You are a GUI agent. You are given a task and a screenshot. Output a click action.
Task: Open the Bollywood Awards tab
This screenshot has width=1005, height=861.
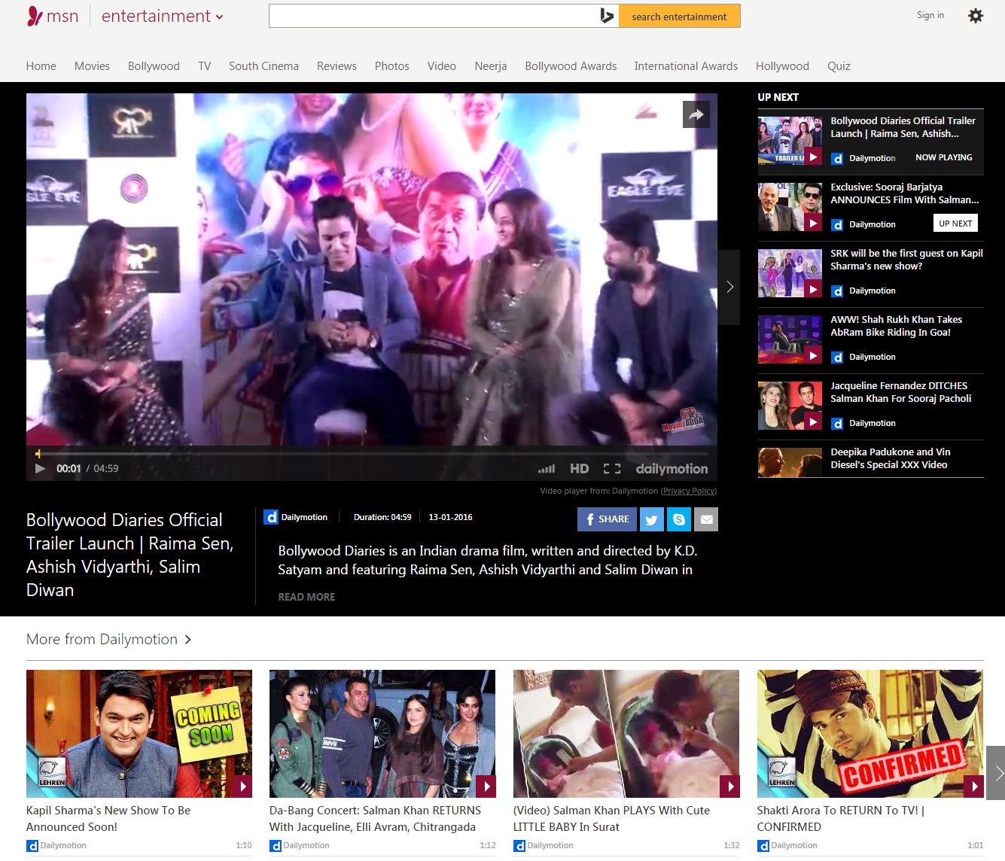point(571,66)
